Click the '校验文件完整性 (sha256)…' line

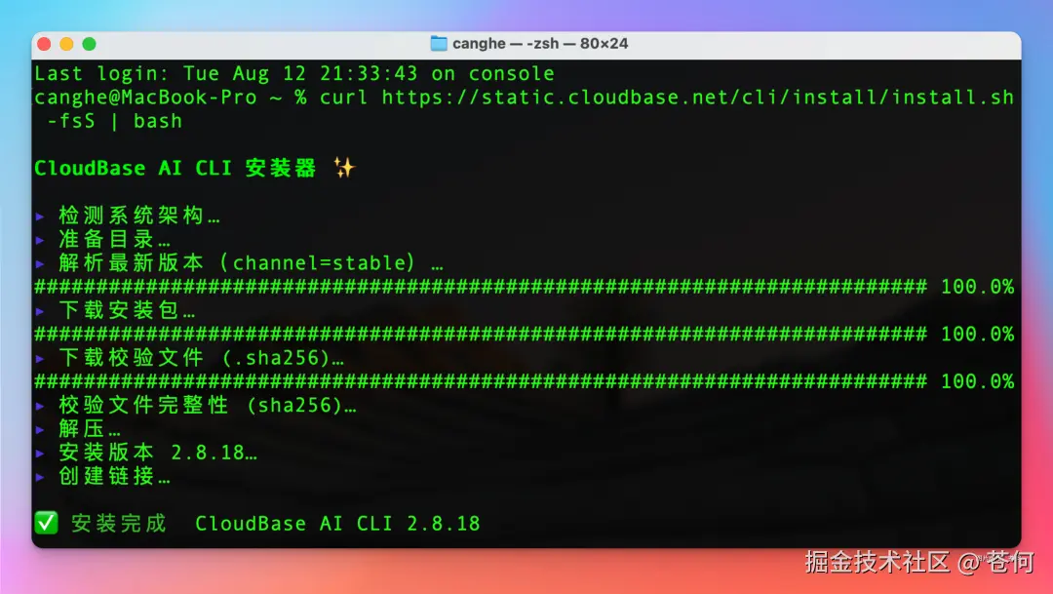[x=208, y=405]
